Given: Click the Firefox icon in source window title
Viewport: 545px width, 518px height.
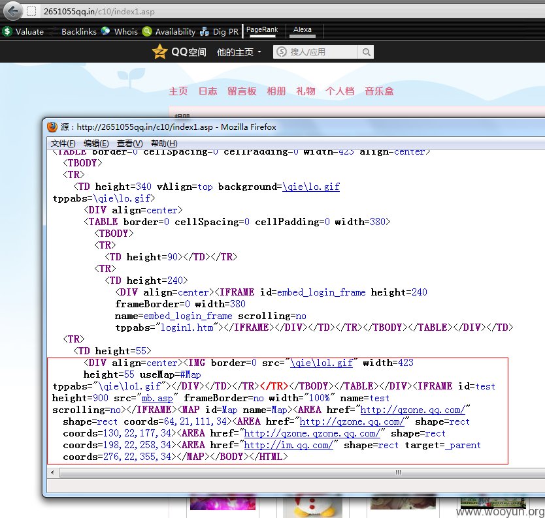Looking at the screenshot, I should point(52,127).
